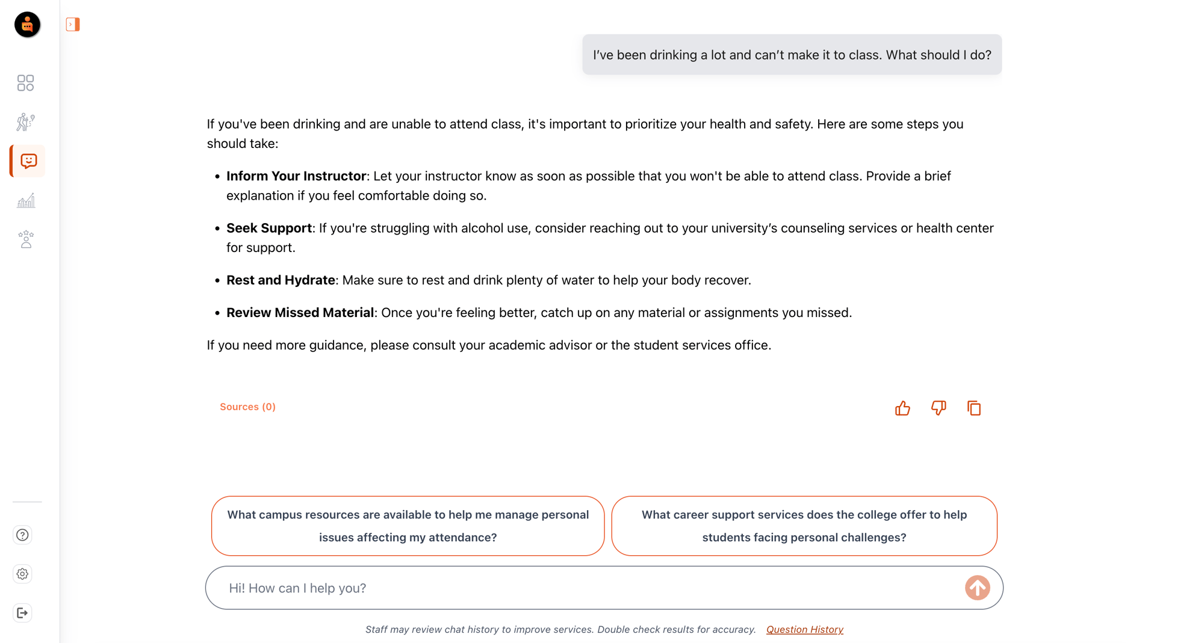Open the settings gear icon

pos(22,574)
